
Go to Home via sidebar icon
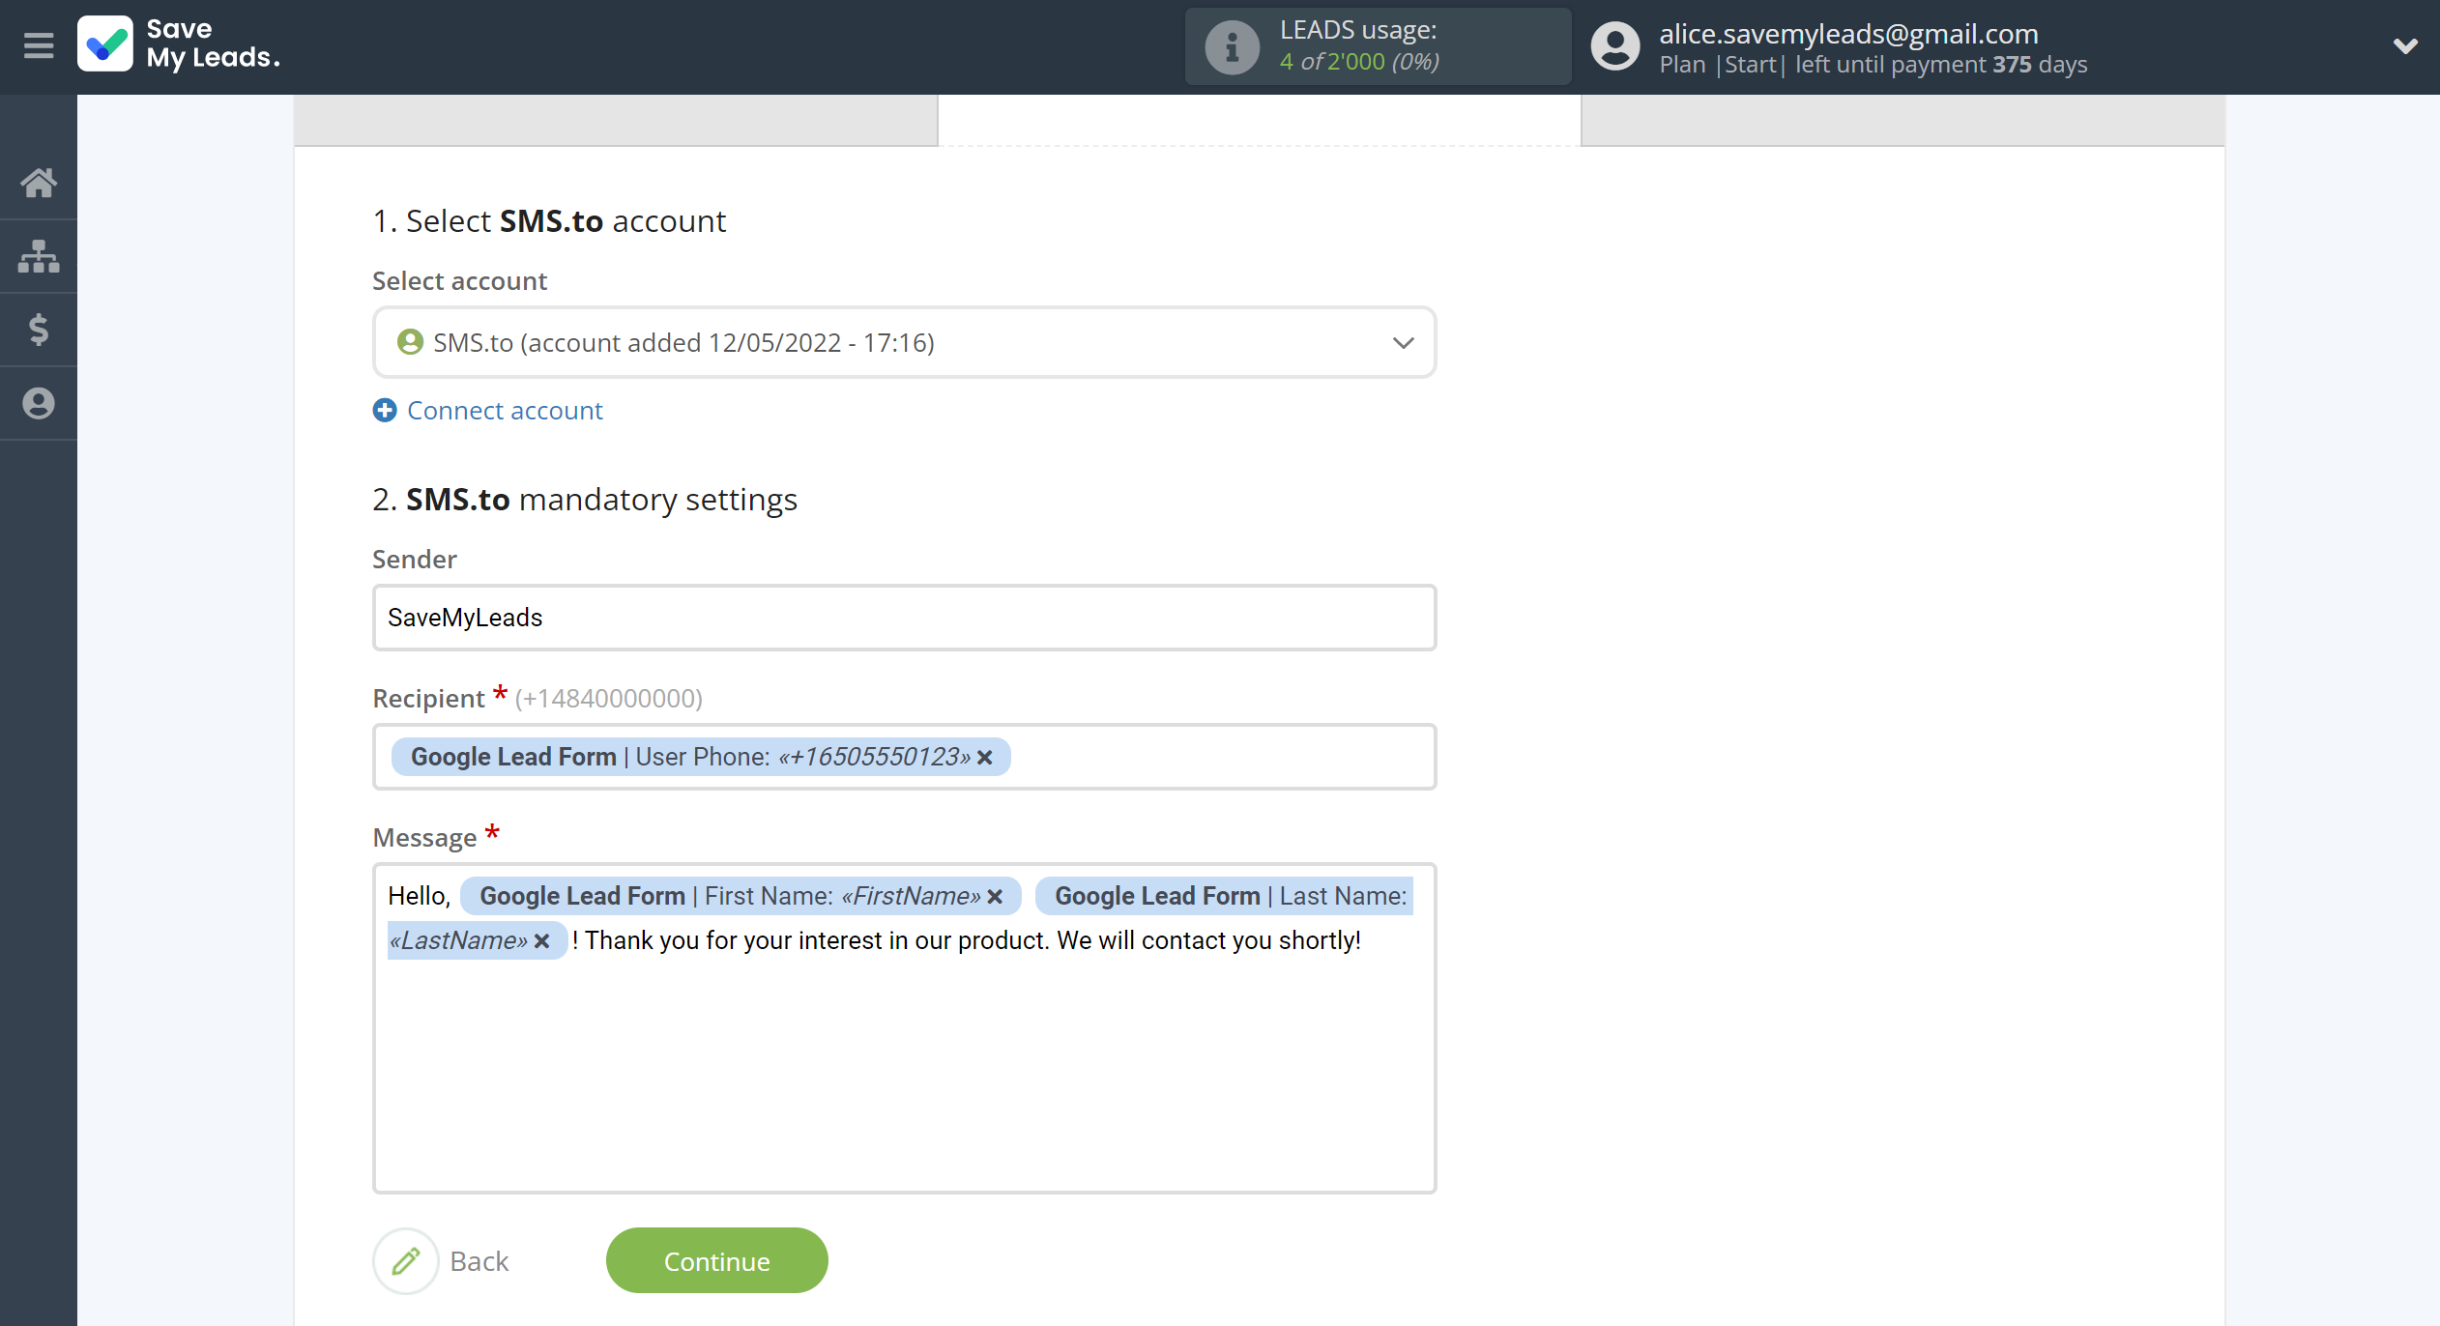[x=39, y=183]
